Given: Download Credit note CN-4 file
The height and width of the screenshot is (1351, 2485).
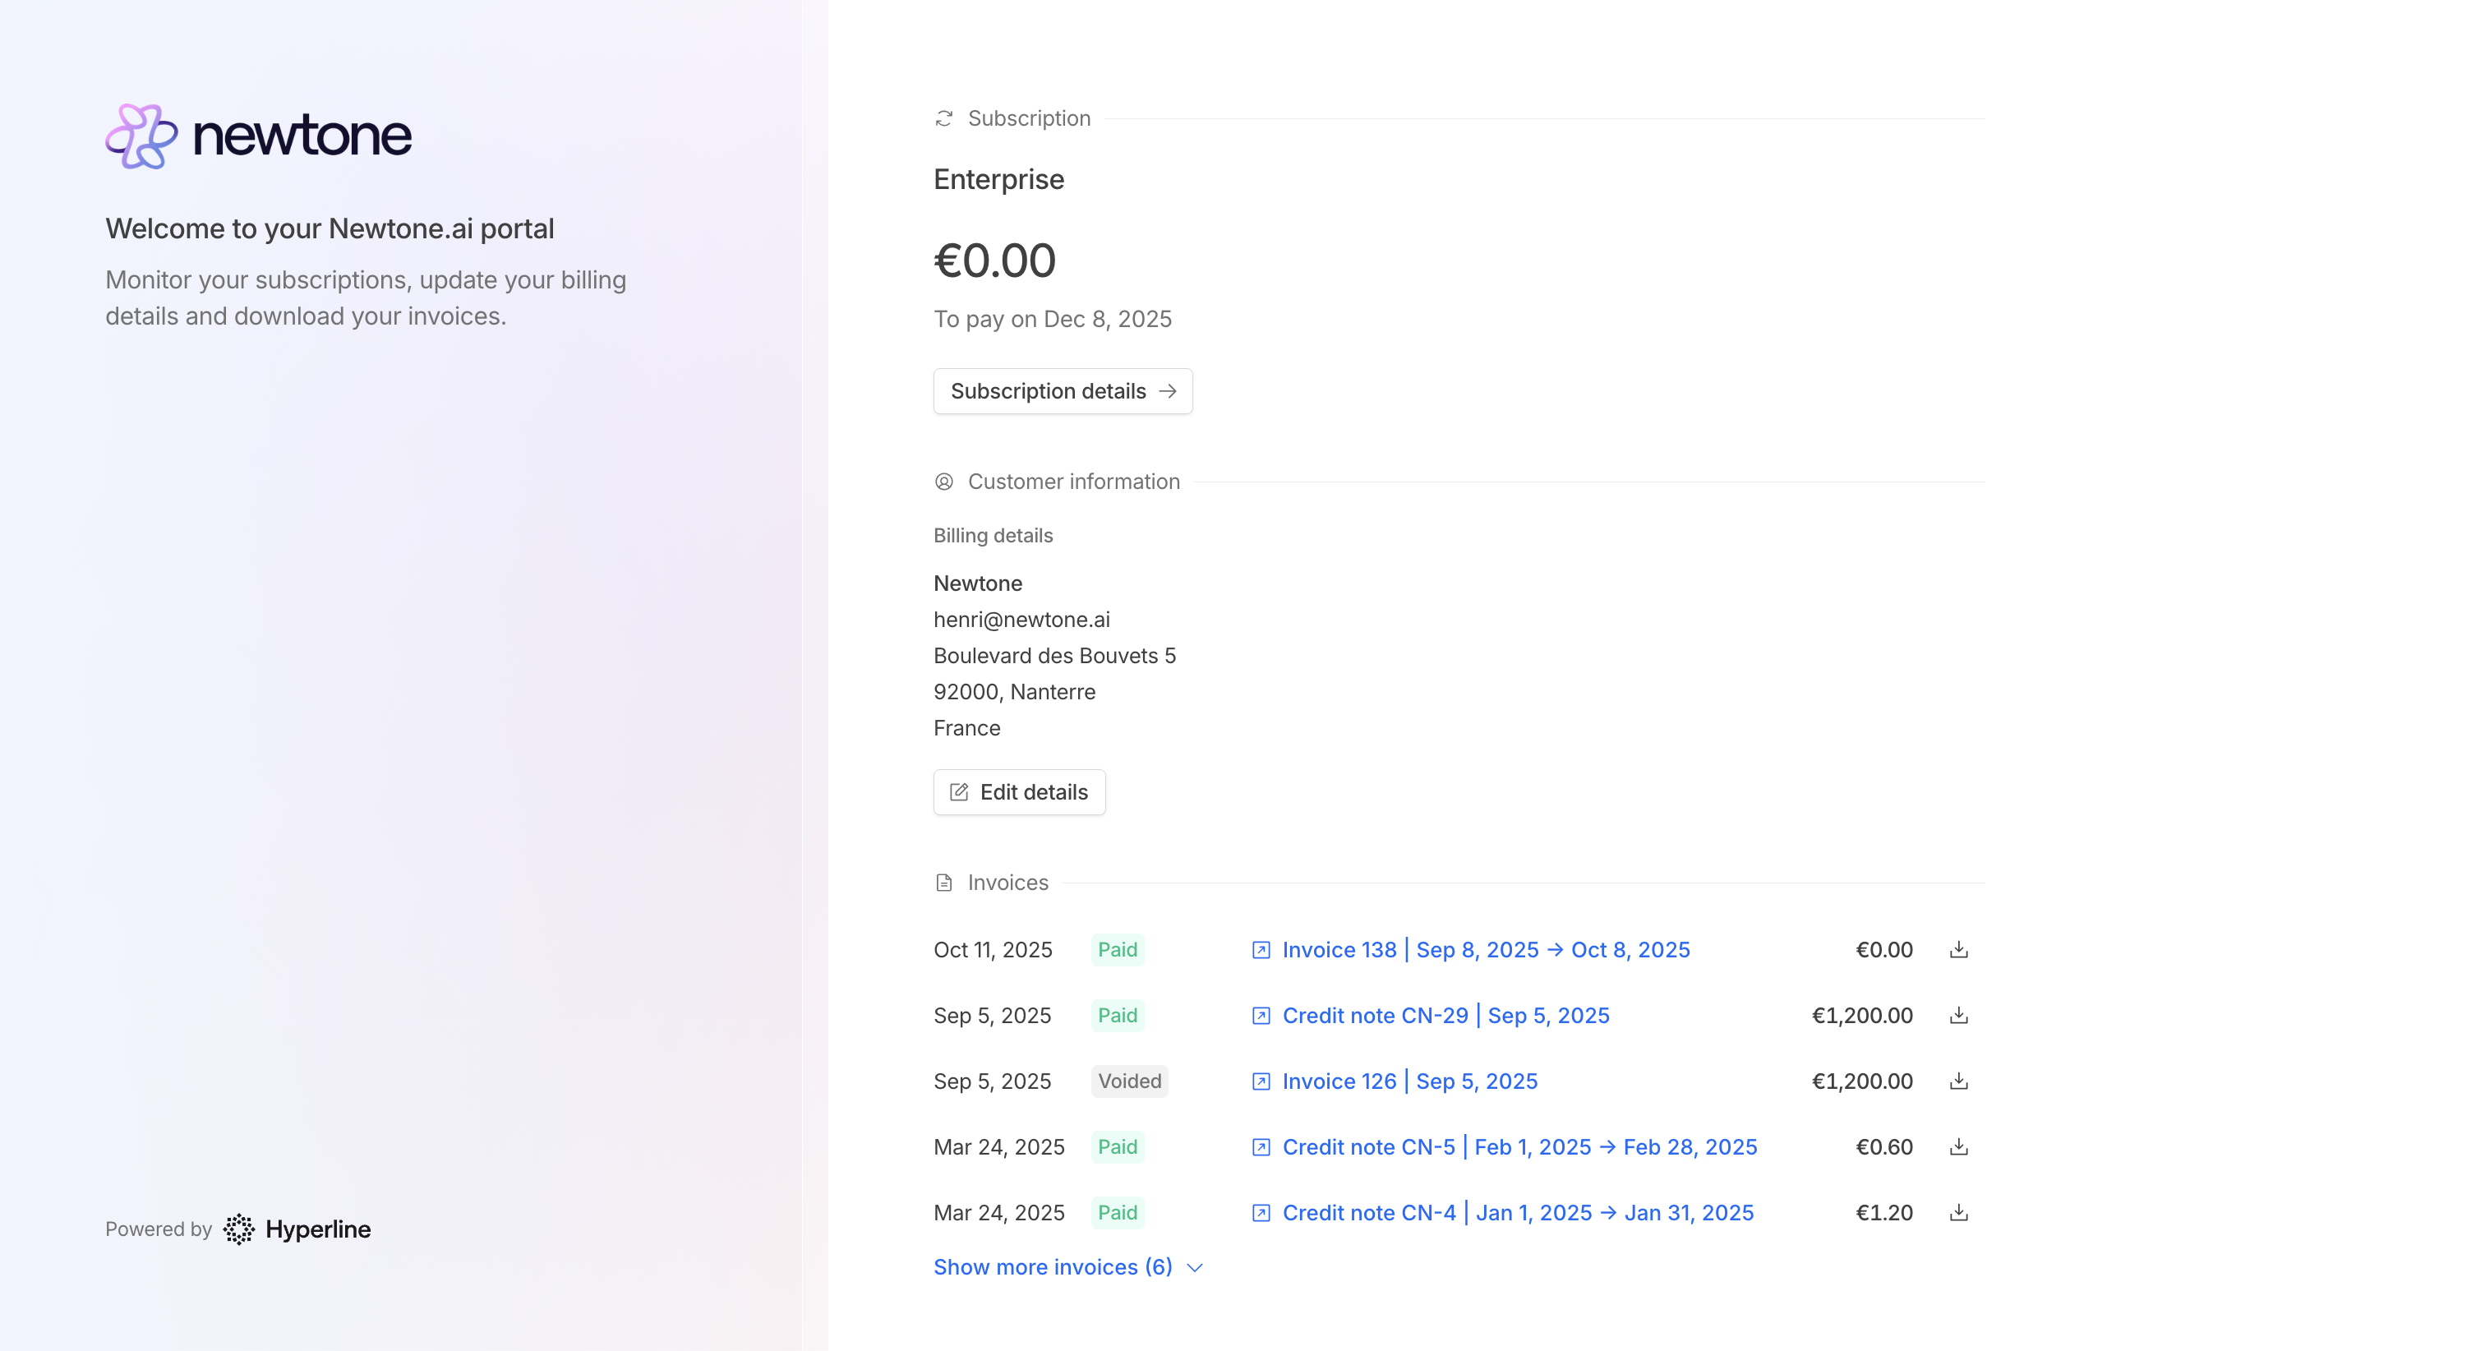Looking at the screenshot, I should tap(1958, 1212).
